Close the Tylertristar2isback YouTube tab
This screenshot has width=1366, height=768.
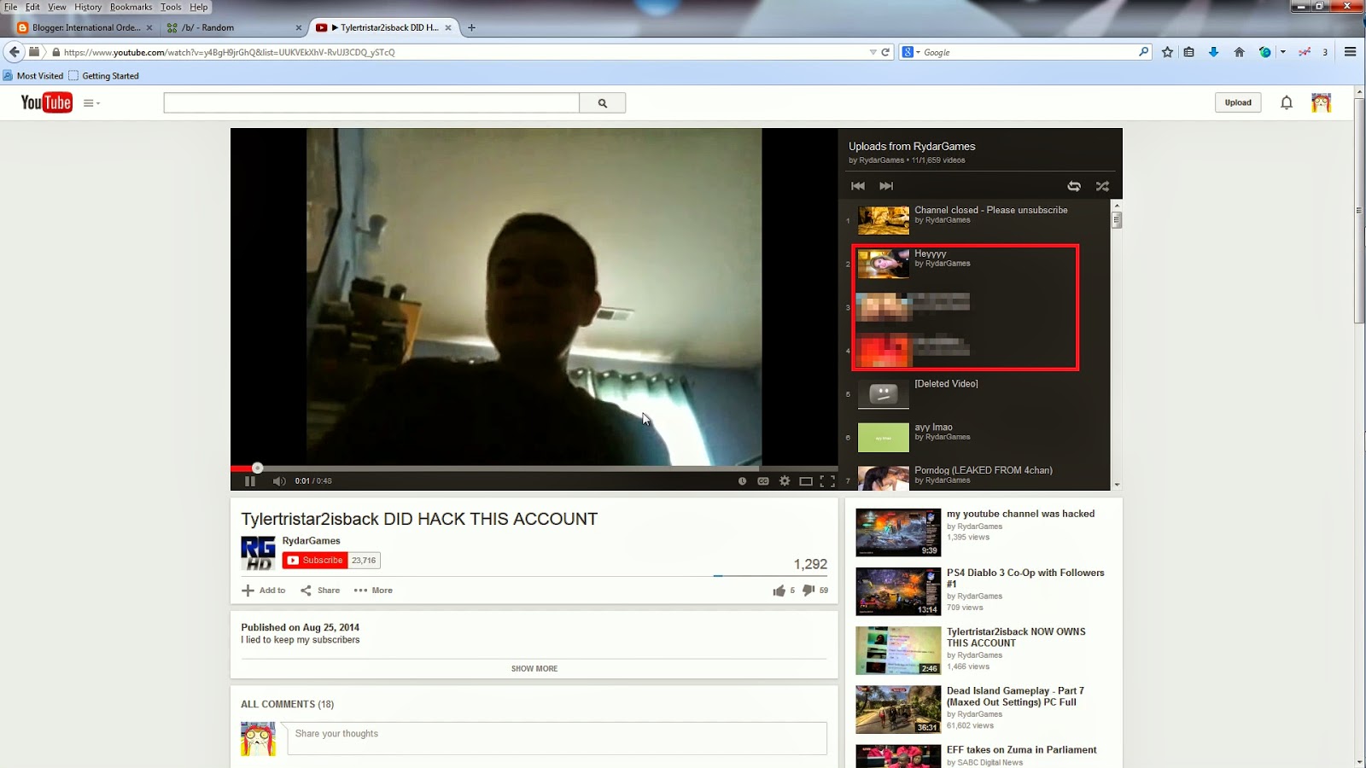click(448, 27)
